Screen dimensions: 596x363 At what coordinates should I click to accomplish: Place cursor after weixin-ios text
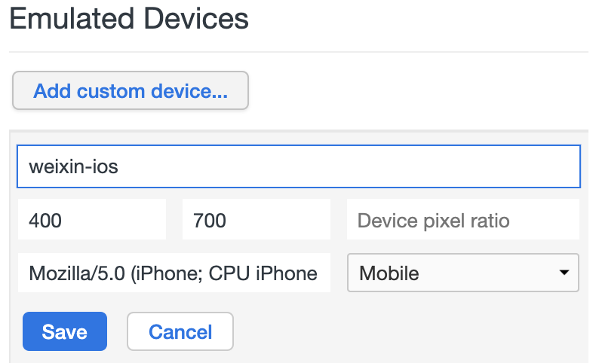pyautogui.click(x=119, y=166)
